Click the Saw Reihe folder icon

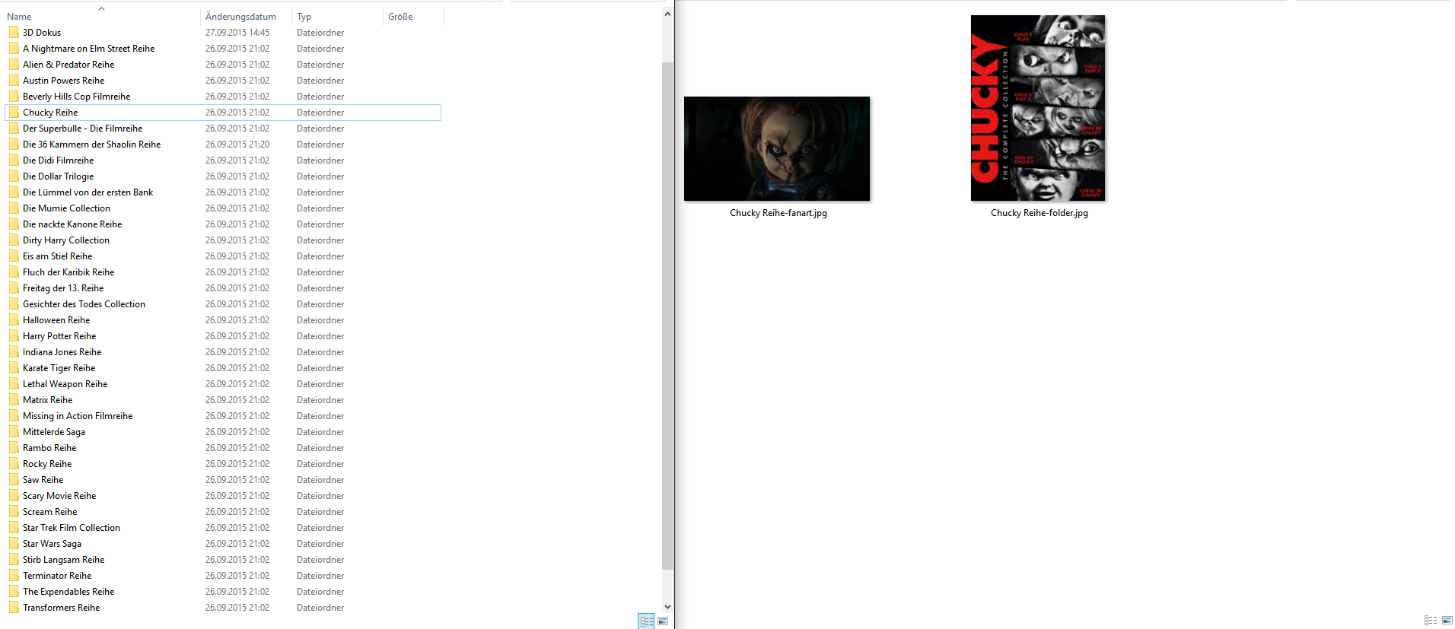[x=14, y=480]
